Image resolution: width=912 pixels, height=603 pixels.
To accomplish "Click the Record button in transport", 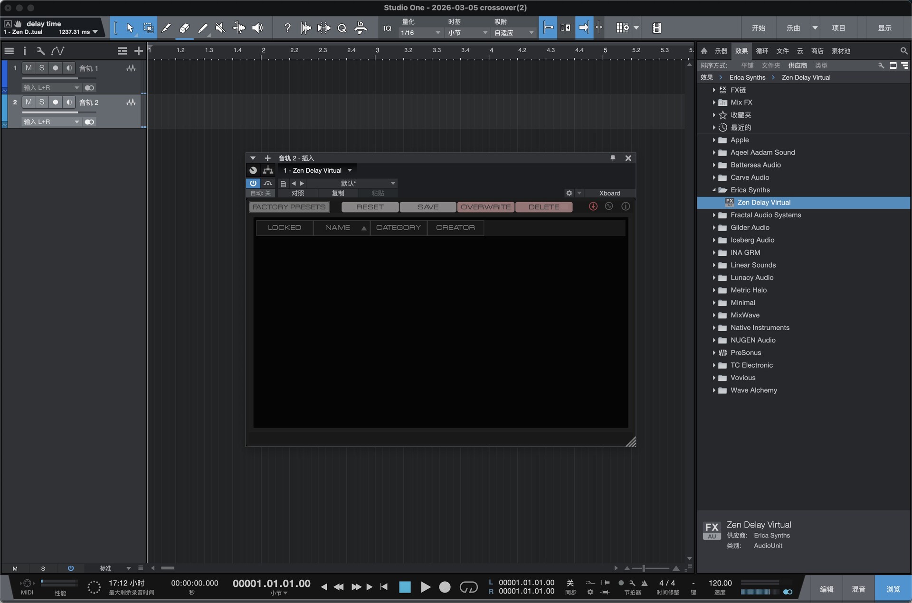I will [445, 587].
